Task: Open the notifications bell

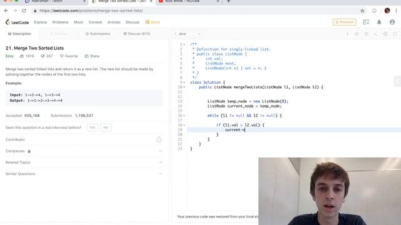Action: (x=379, y=22)
